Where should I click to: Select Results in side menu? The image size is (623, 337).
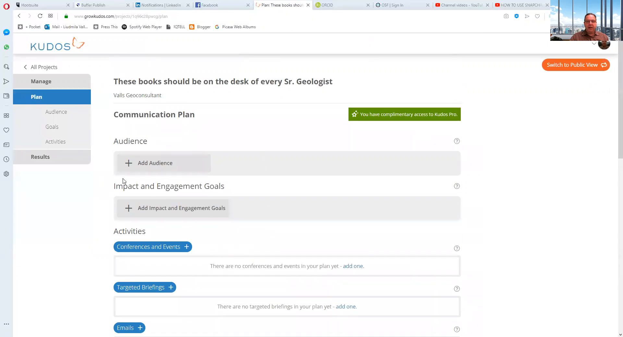point(52,157)
